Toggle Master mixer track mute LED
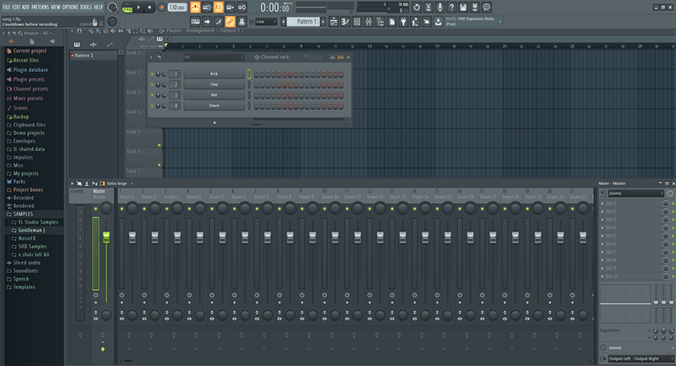Screen dimensions: 676x366 point(95,209)
